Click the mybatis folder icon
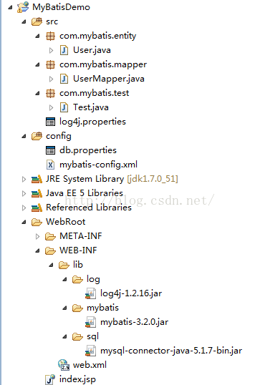This screenshot has width=265, height=385. (77, 308)
